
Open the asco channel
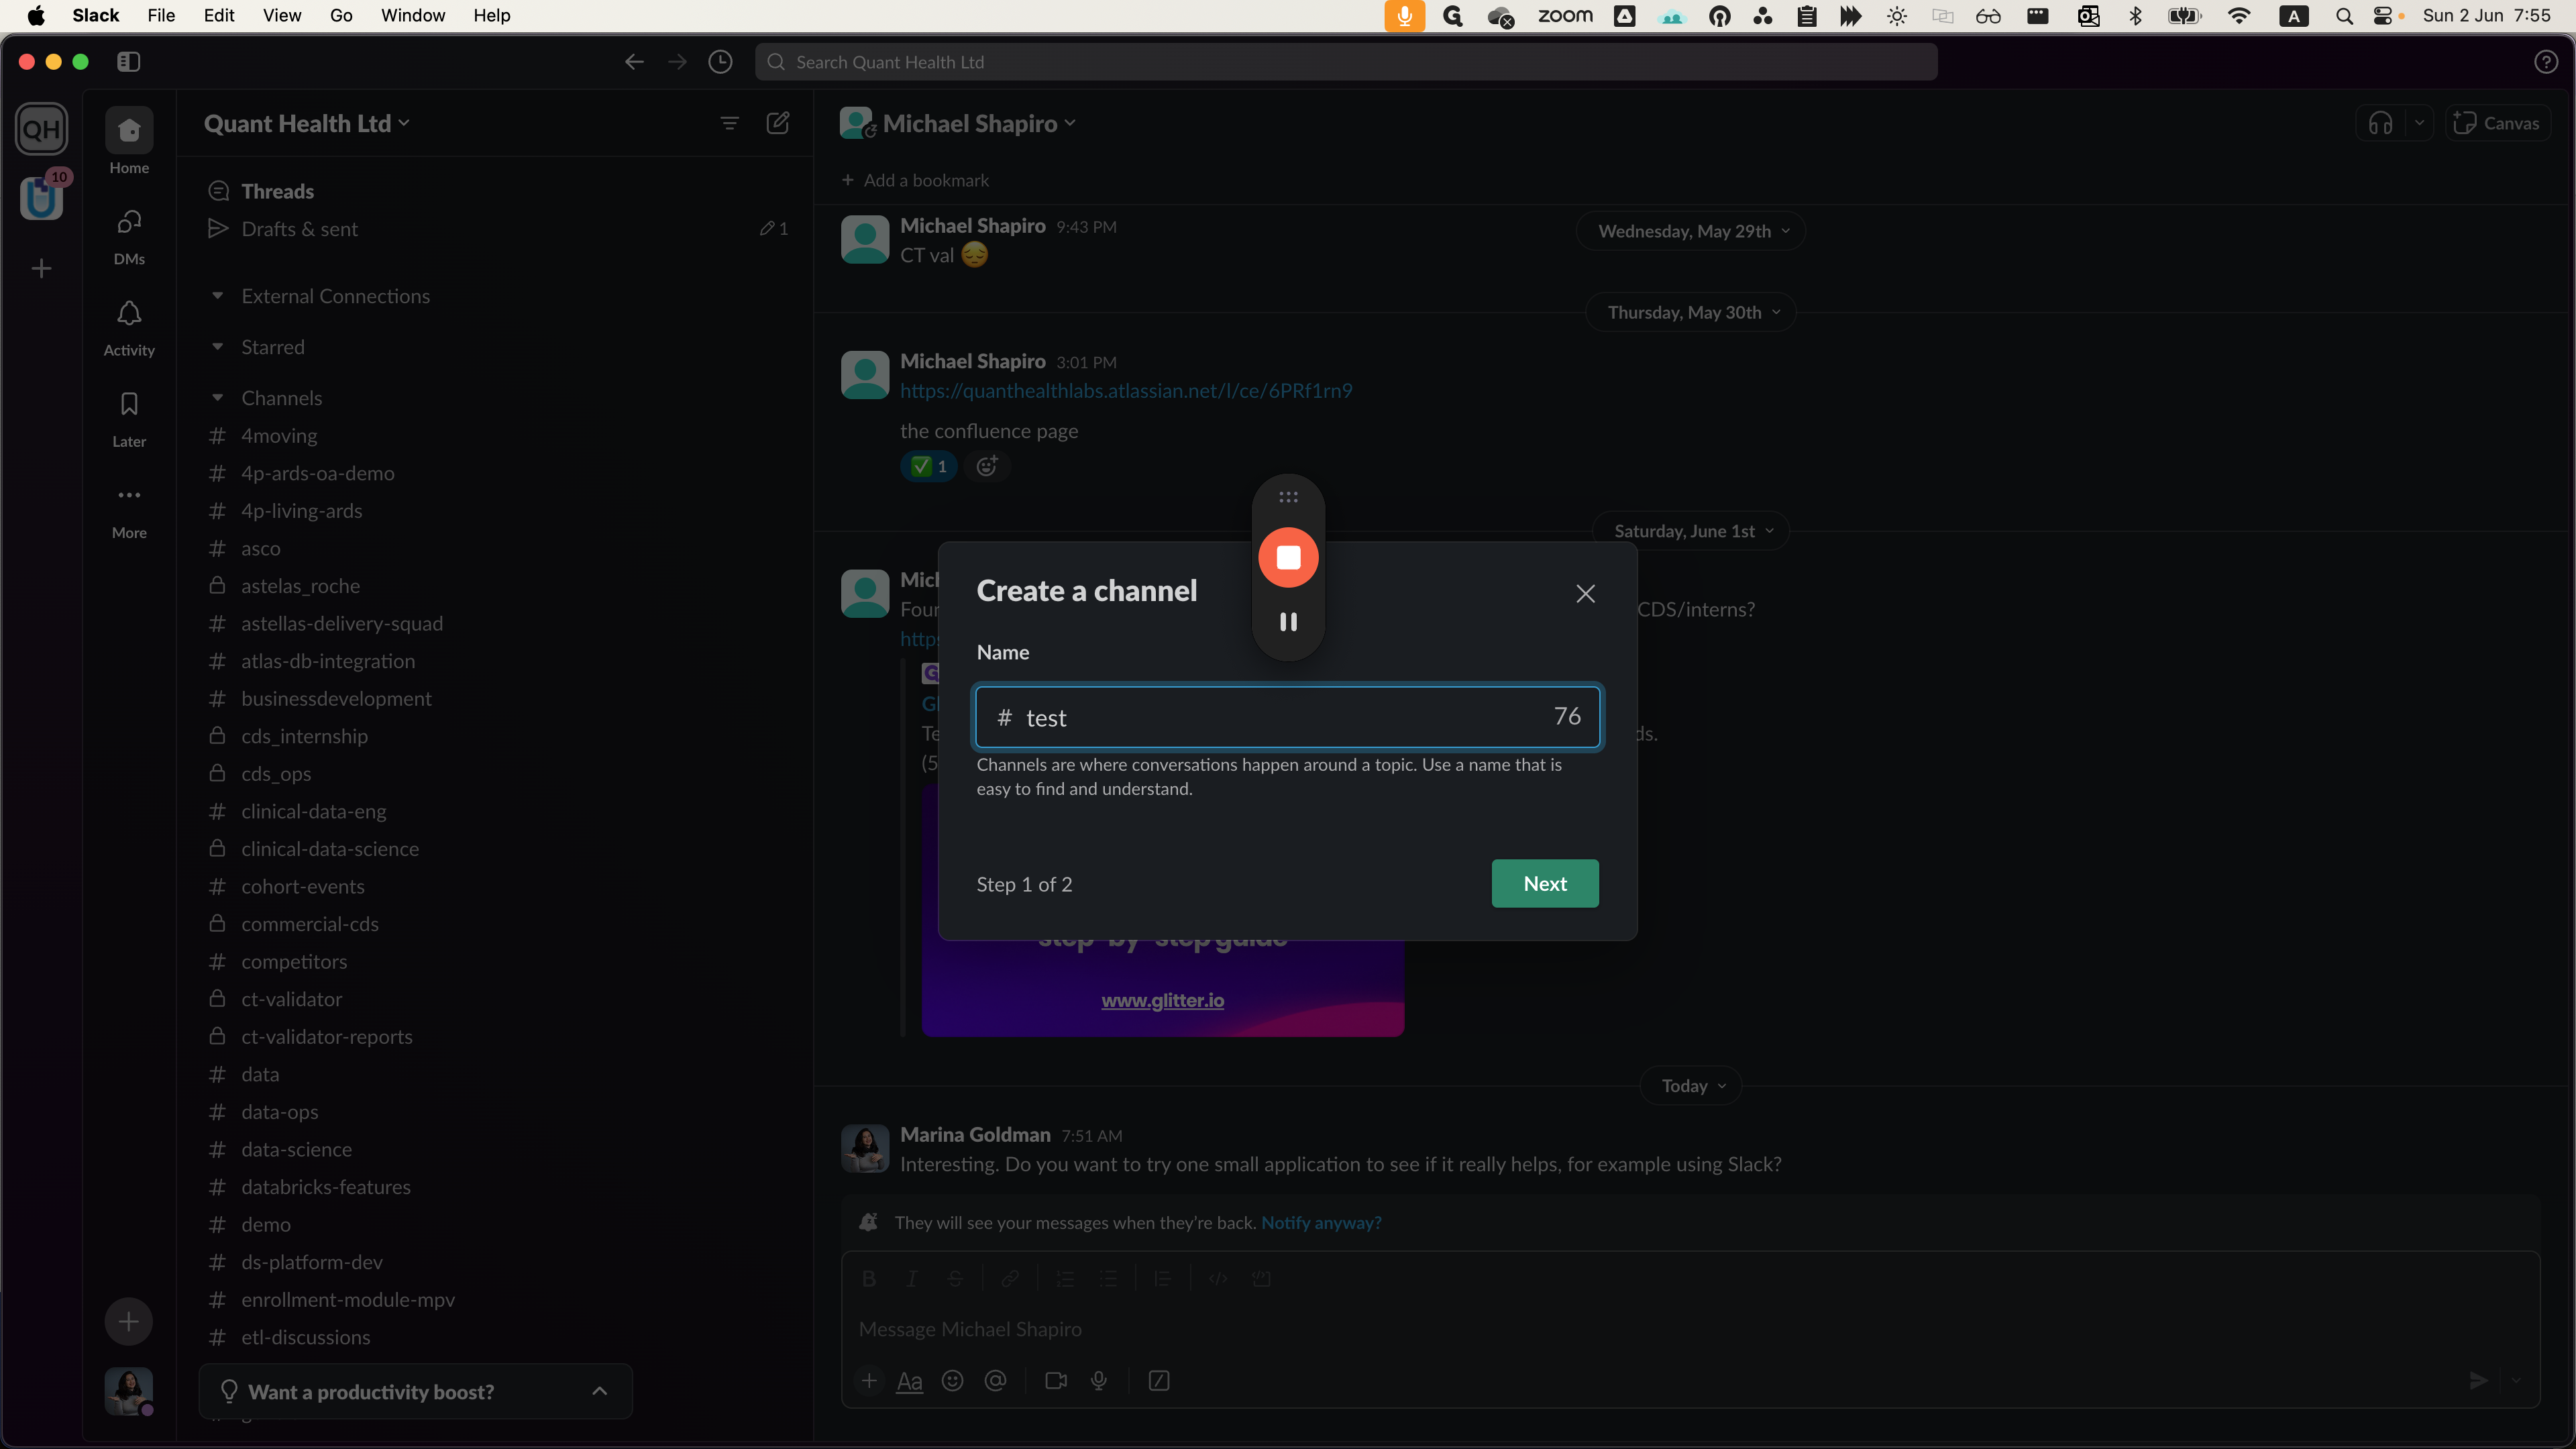point(260,548)
